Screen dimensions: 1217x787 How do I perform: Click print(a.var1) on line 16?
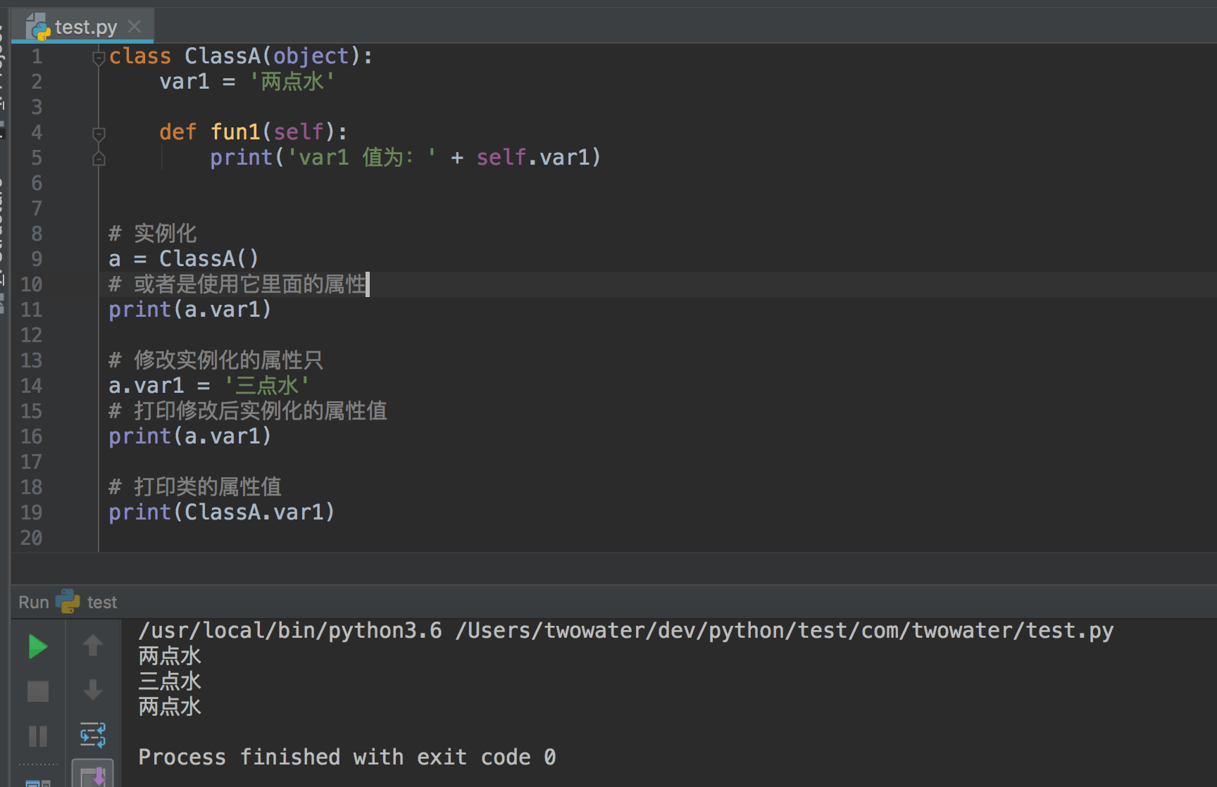pyautogui.click(x=190, y=436)
